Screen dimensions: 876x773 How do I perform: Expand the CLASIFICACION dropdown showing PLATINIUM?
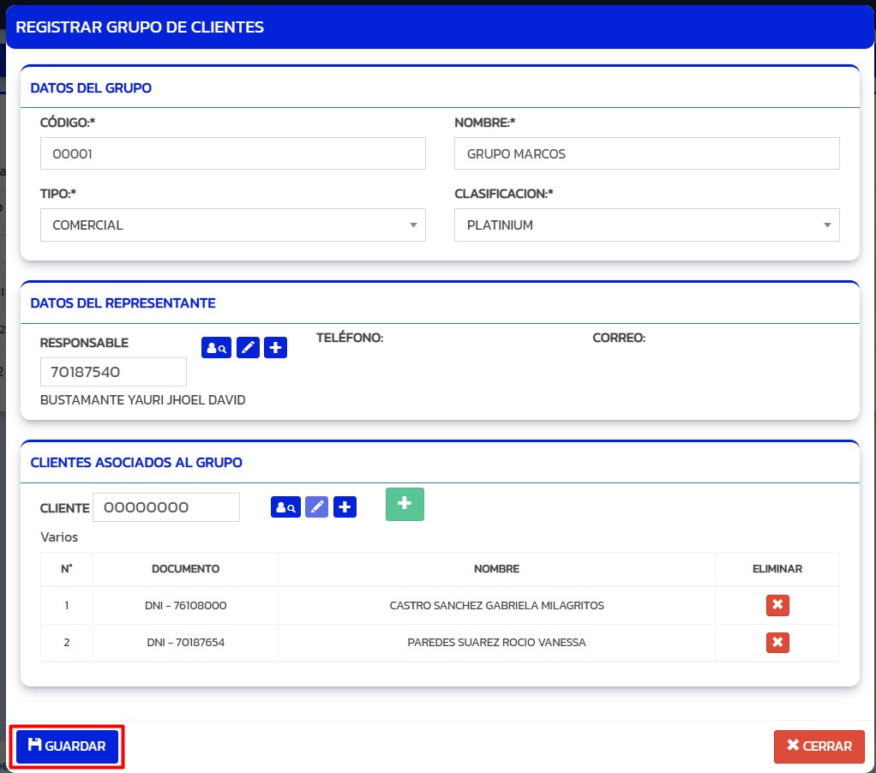click(646, 225)
